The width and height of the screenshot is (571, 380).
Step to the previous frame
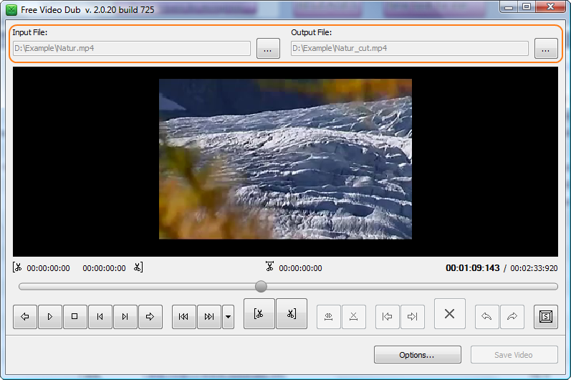(x=100, y=316)
